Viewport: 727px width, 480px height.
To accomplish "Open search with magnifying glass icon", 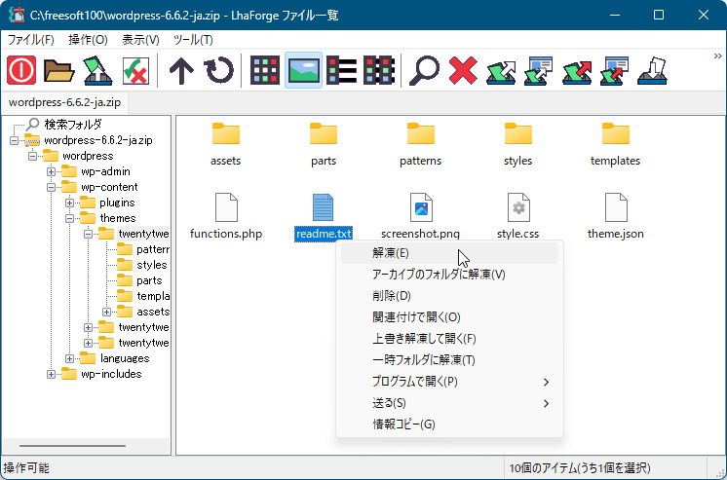I will (424, 70).
